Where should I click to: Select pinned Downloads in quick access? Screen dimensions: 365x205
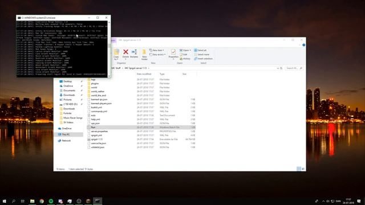click(x=69, y=95)
